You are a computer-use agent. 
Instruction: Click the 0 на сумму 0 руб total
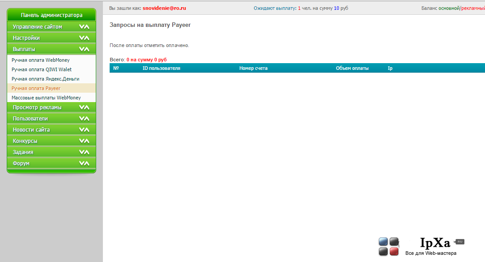pyautogui.click(x=147, y=60)
